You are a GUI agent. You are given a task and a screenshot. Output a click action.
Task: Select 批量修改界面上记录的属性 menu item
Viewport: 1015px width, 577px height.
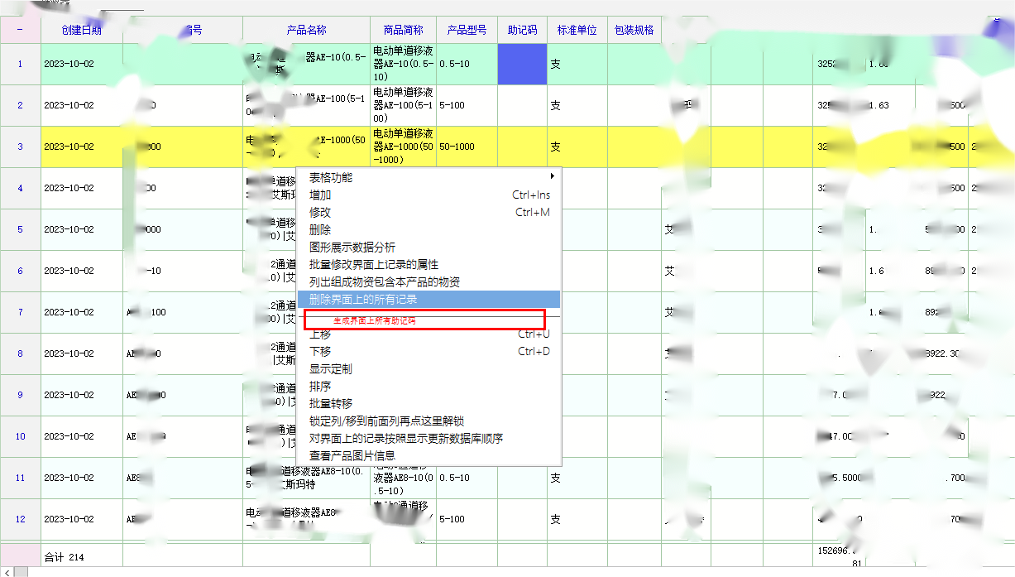374,265
